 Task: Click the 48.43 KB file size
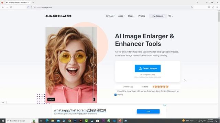click(x=145, y=87)
